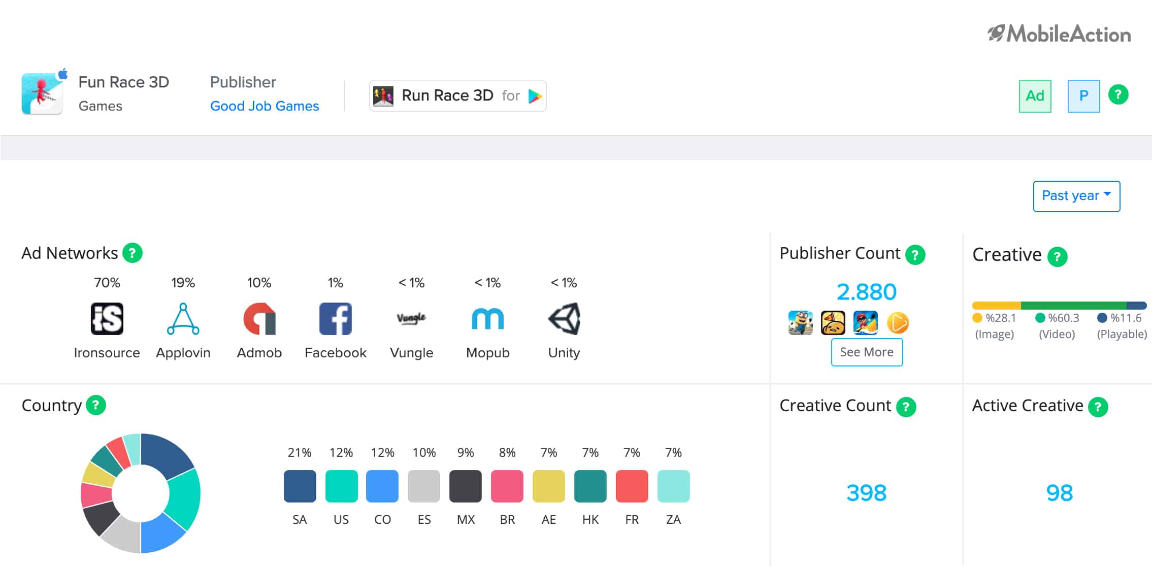
Task: Open the second publisher app thumbnail
Action: pyautogui.click(x=833, y=323)
